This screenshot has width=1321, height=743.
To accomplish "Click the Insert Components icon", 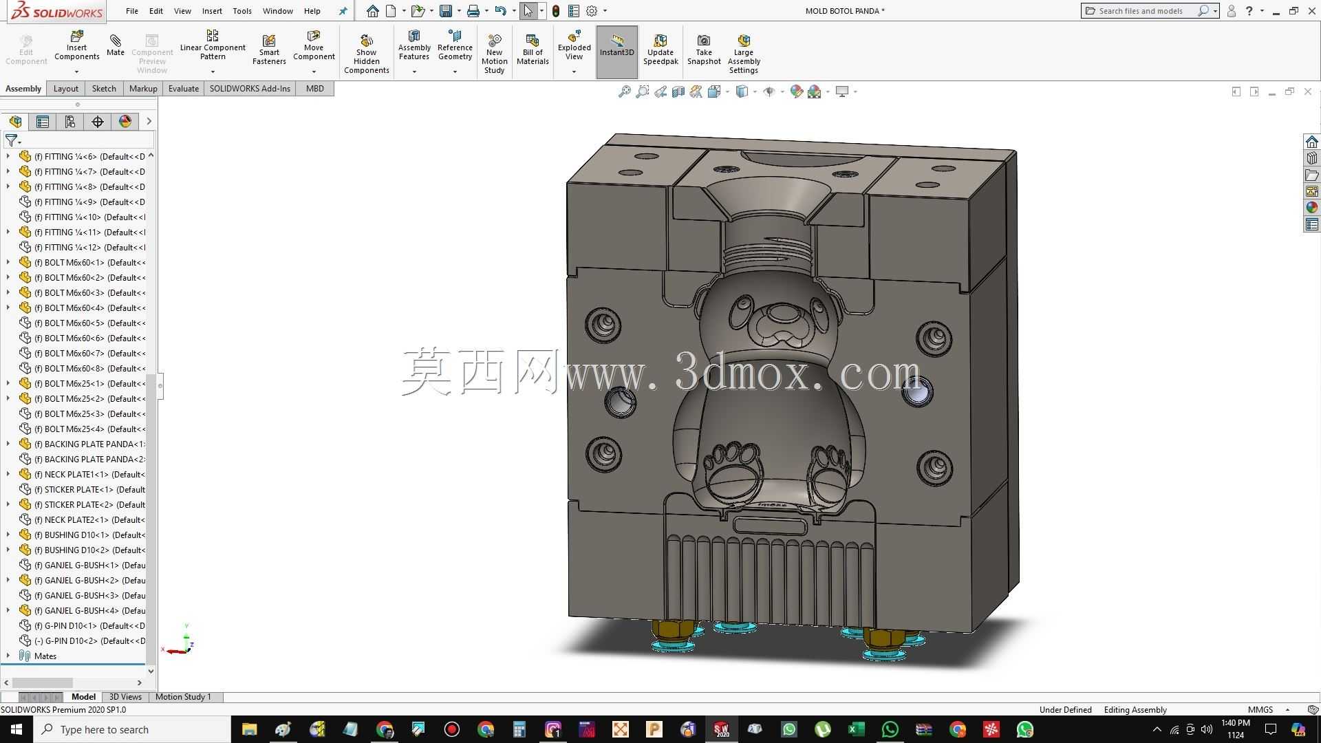I will 76,45.
